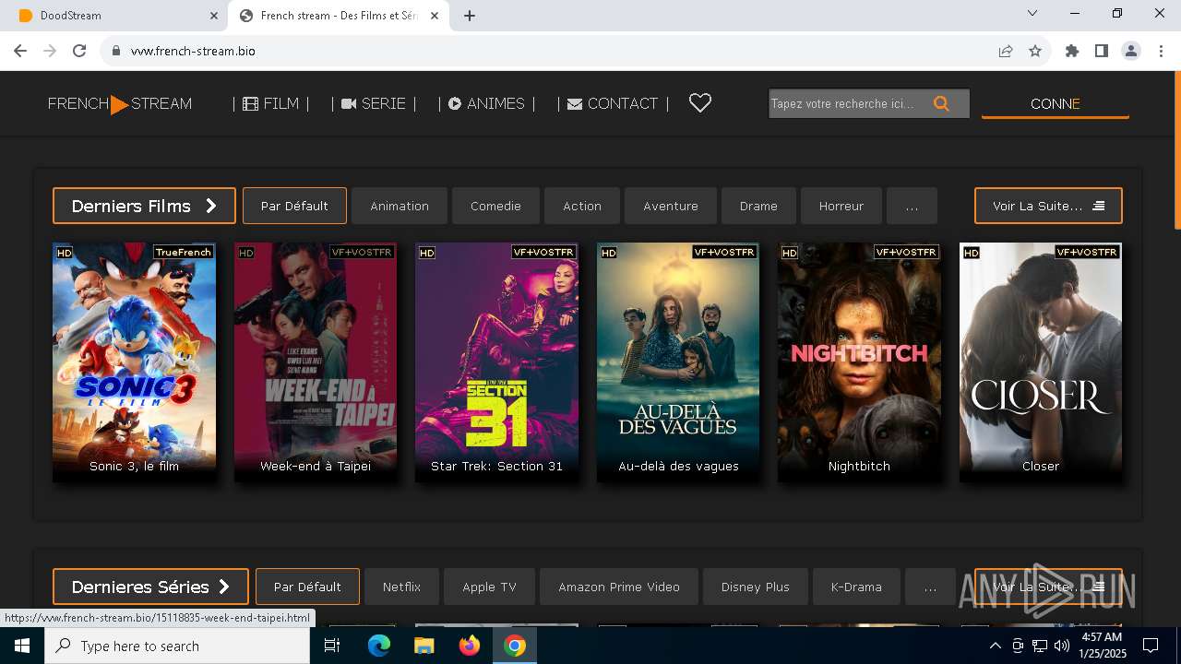
Task: Filter series by K-Drama
Action: (x=856, y=587)
